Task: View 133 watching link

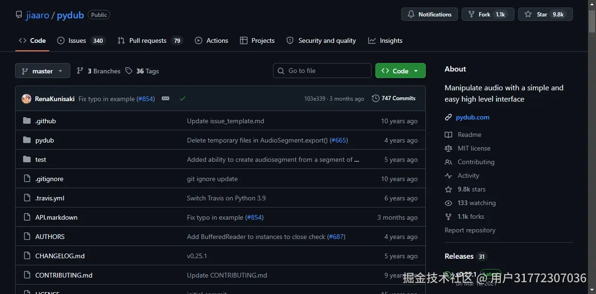Action: pyautogui.click(x=477, y=203)
